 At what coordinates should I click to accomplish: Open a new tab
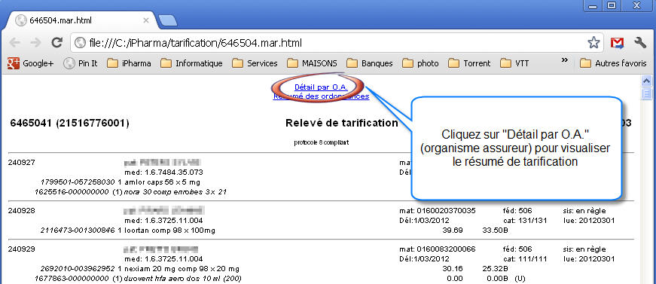(168, 20)
